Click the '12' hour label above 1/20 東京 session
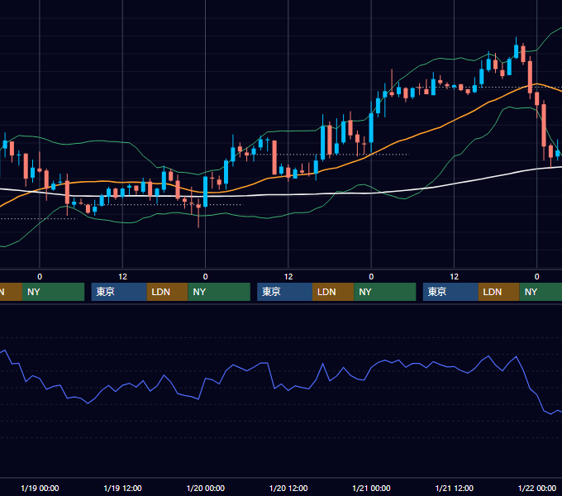Screen dimensions: 562x496 click(288, 277)
